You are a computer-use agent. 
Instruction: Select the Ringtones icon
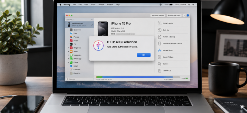click(x=71, y=48)
